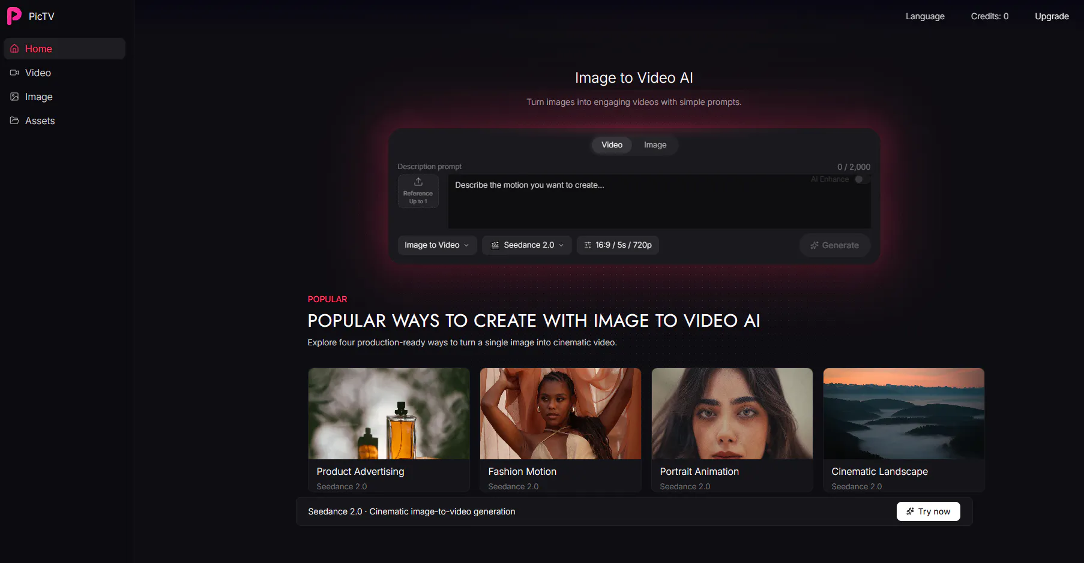The height and width of the screenshot is (563, 1084).
Task: Click the PicTV logo icon
Action: 14,16
